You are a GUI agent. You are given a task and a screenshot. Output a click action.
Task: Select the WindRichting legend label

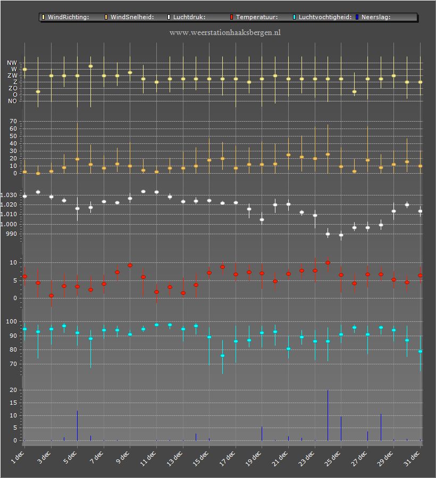pyautogui.click(x=69, y=17)
